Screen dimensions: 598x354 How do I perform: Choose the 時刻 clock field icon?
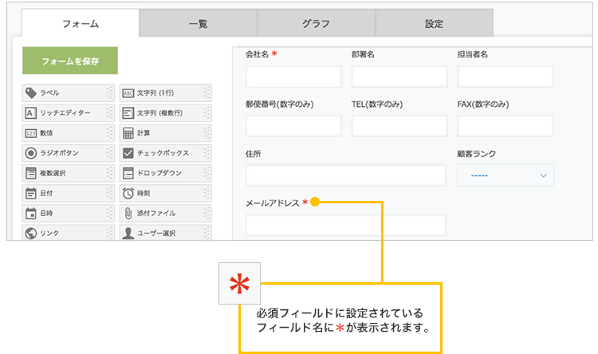click(x=128, y=193)
